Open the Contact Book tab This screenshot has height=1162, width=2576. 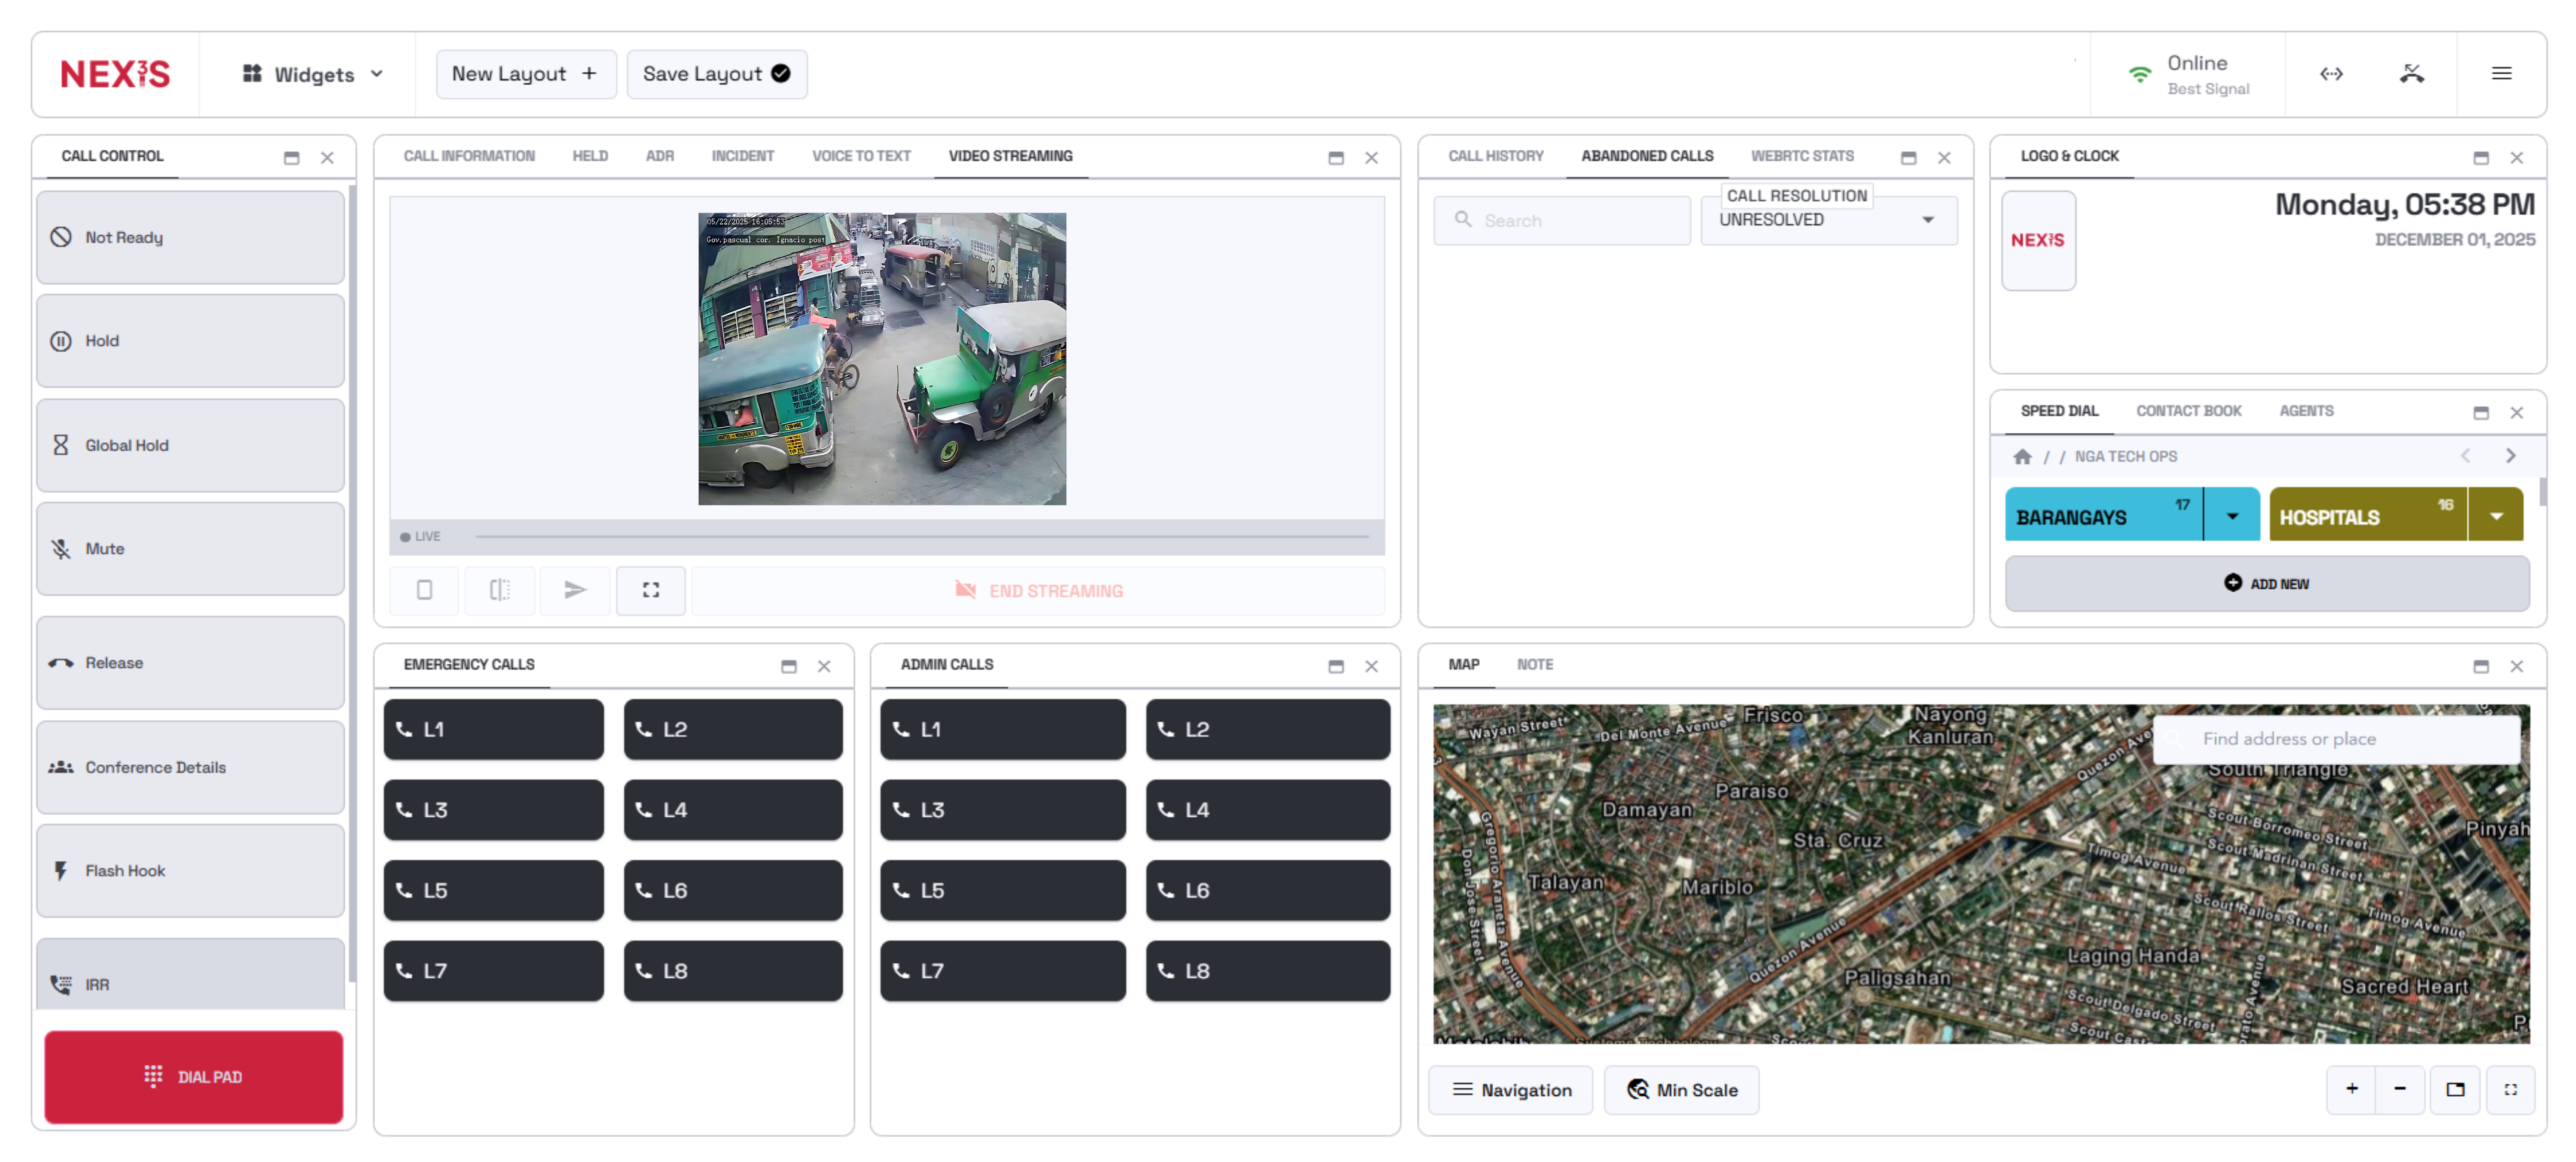[x=2188, y=411]
